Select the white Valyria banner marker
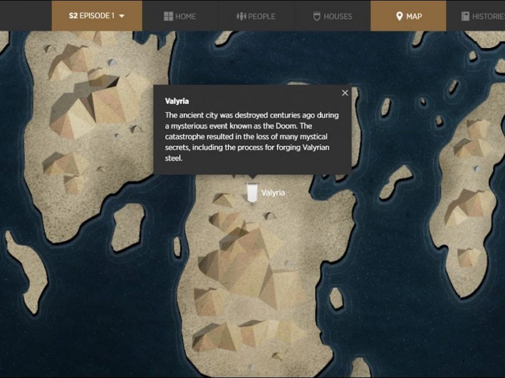505x378 pixels. coord(252,192)
